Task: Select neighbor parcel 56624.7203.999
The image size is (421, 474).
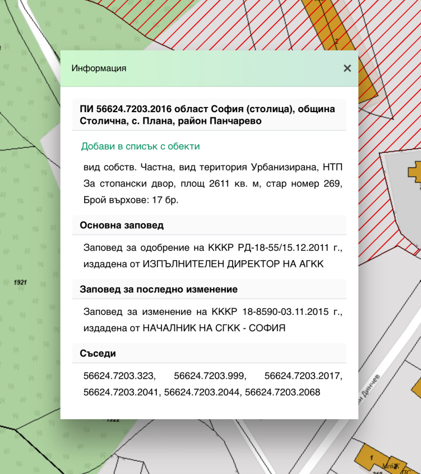Action: click(x=210, y=376)
